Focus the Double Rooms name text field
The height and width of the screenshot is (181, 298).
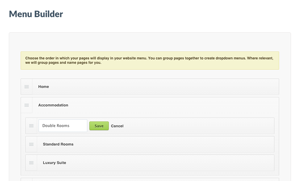click(x=63, y=126)
